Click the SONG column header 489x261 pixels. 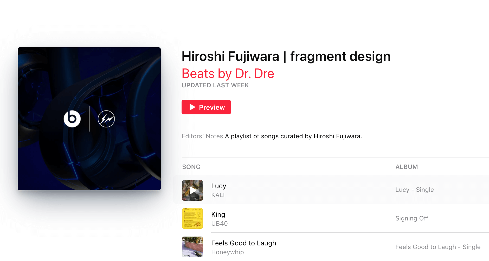coord(191,167)
